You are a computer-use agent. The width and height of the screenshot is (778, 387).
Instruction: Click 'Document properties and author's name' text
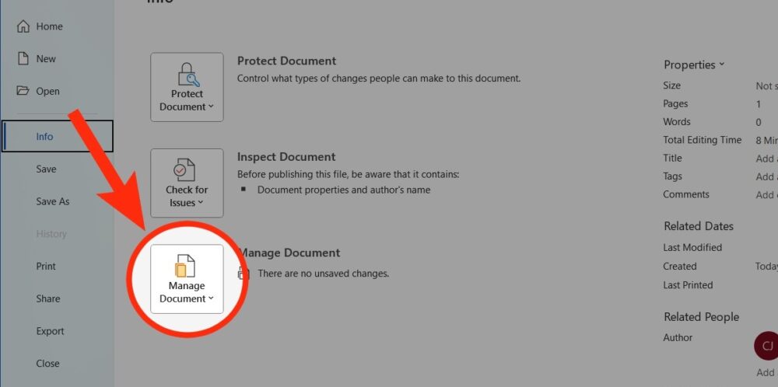(344, 190)
